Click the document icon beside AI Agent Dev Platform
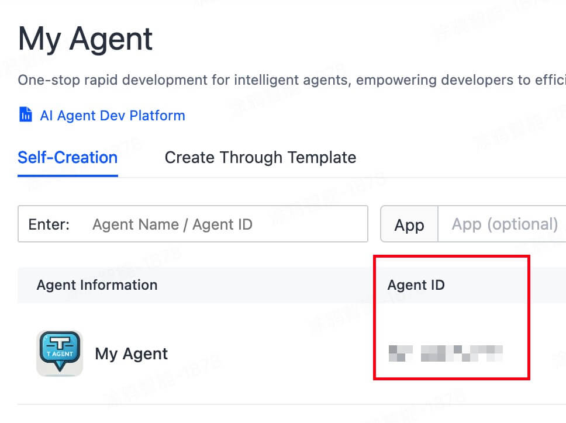Viewport: 566px width, 423px height. pos(26,115)
